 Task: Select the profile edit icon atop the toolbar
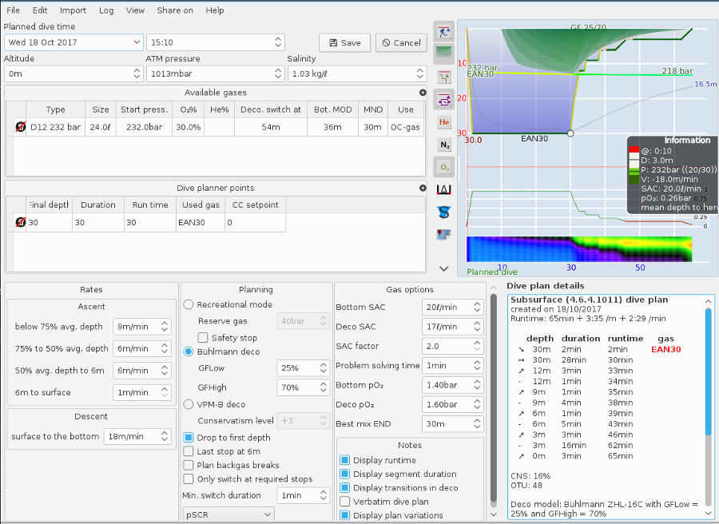(444, 30)
